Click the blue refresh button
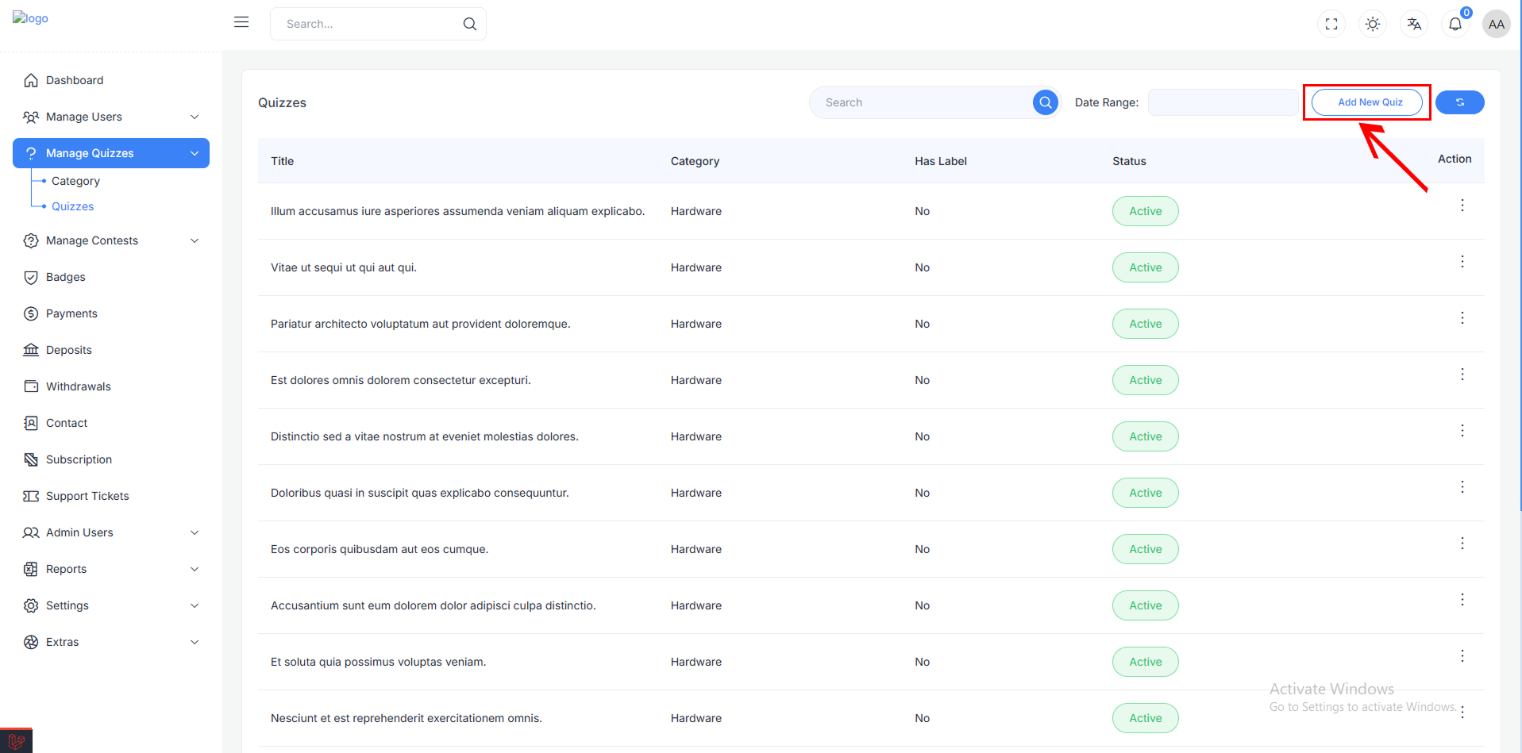The height and width of the screenshot is (753, 1522). [1460, 102]
